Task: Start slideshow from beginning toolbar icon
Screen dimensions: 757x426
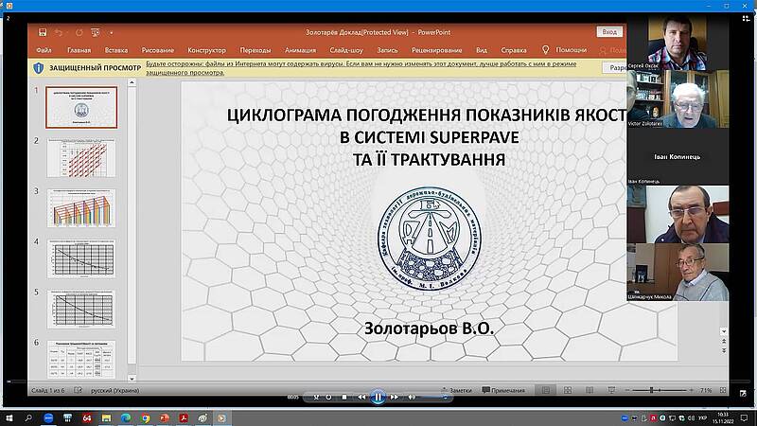Action: point(97,32)
